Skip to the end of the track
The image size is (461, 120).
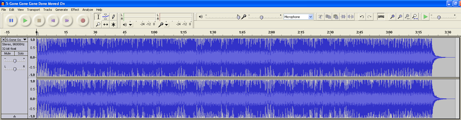(67, 20)
